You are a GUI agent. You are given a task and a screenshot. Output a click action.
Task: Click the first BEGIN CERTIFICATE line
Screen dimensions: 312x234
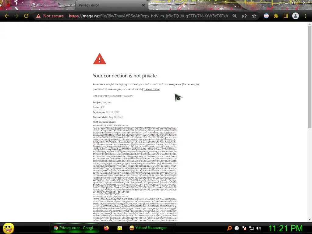110,126
